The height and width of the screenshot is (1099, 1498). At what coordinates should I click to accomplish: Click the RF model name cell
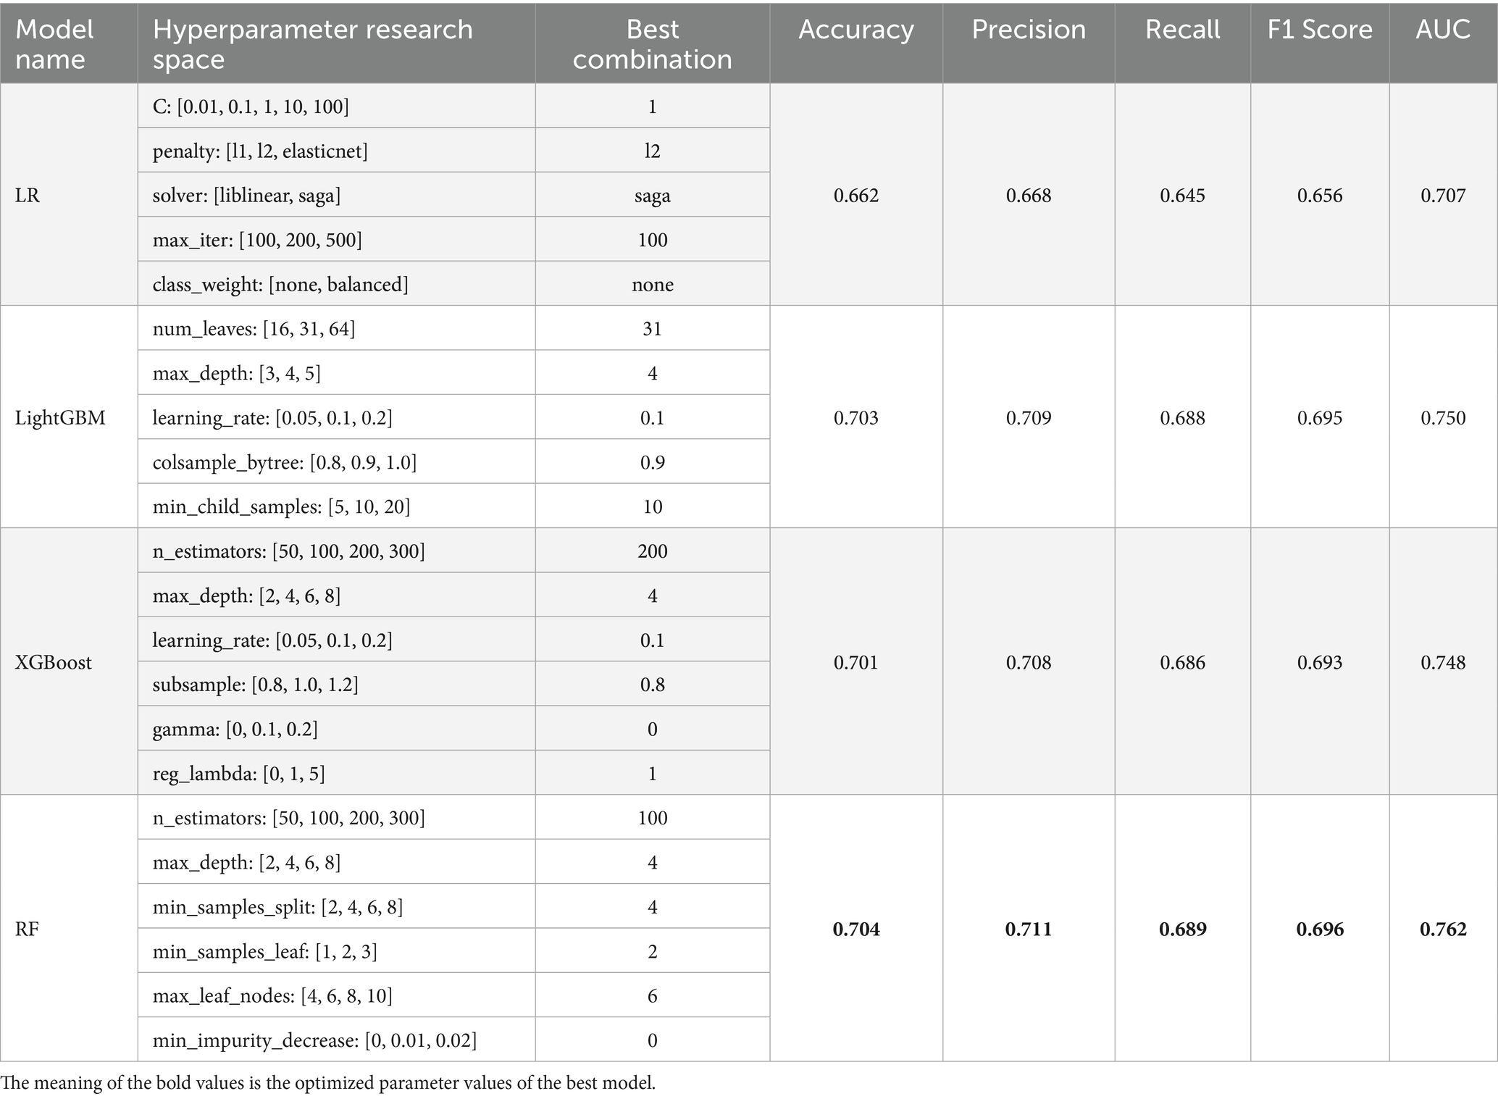point(27,929)
